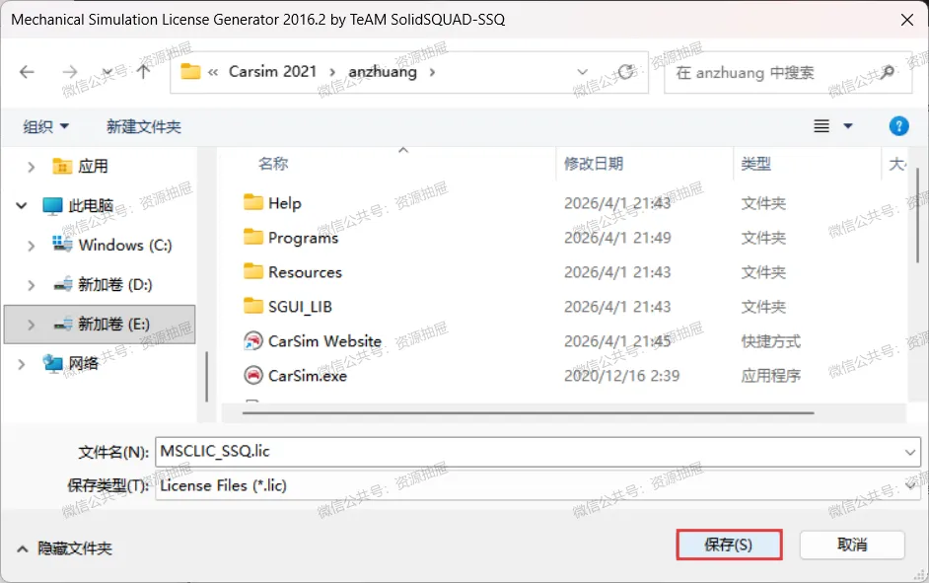Select 应用 in the navigation pane
This screenshot has width=929, height=583.
tap(80, 167)
